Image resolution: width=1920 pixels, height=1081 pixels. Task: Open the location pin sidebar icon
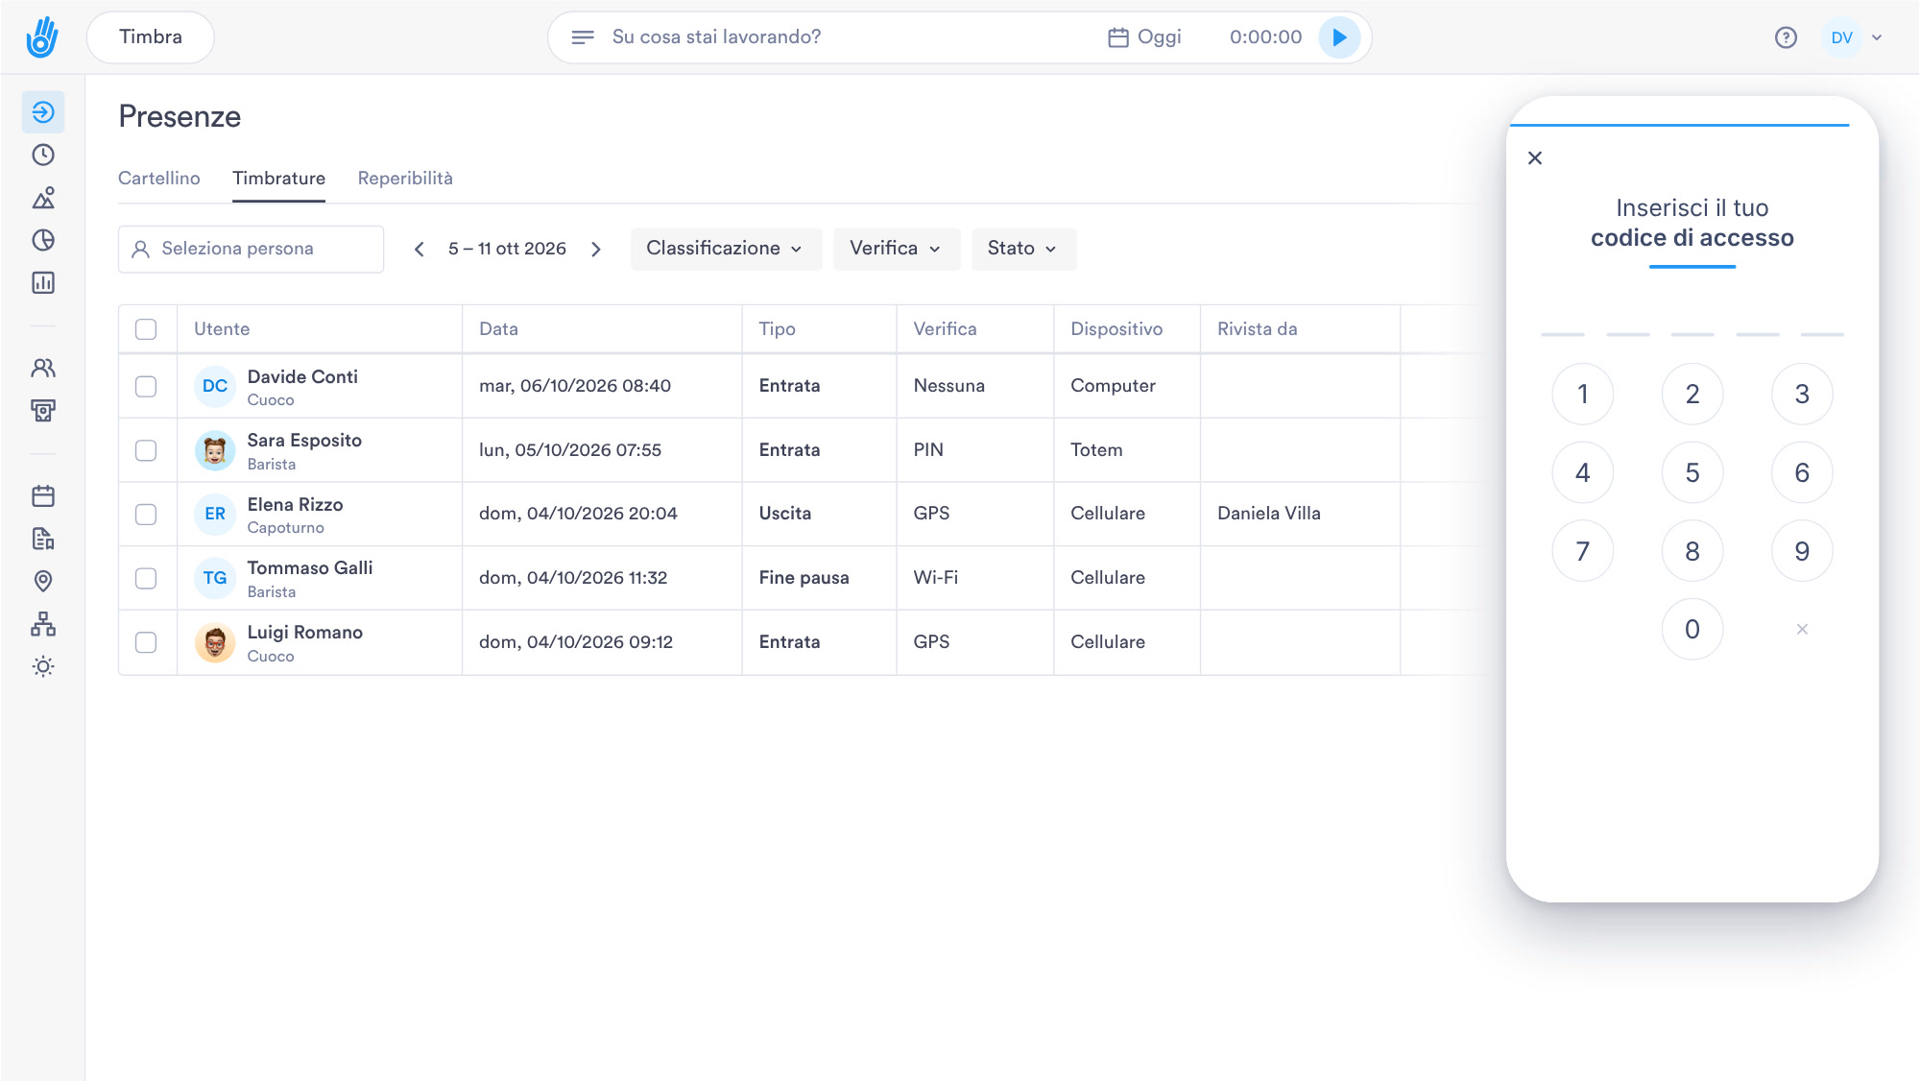pyautogui.click(x=43, y=581)
